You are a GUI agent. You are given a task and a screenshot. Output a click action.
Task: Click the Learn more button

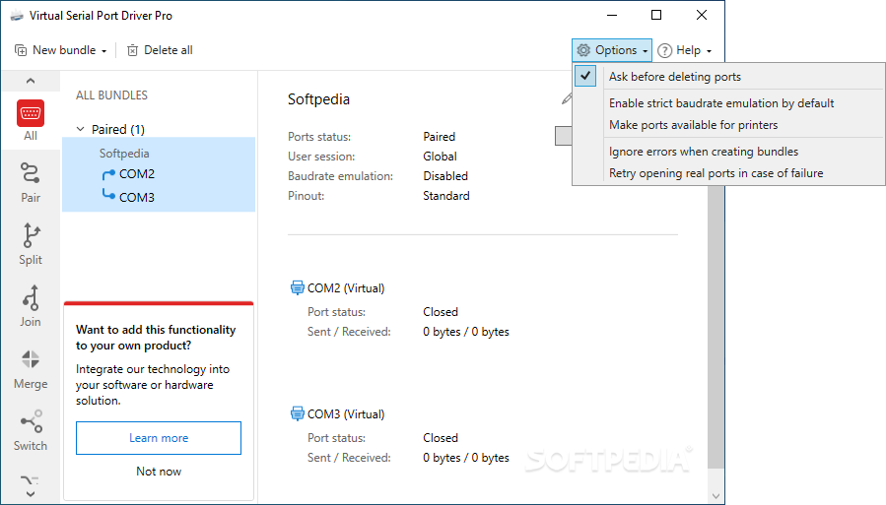pyautogui.click(x=159, y=438)
